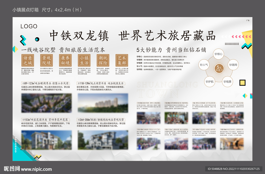Open photo under 36-471㎡ heading

pos(204,118)
